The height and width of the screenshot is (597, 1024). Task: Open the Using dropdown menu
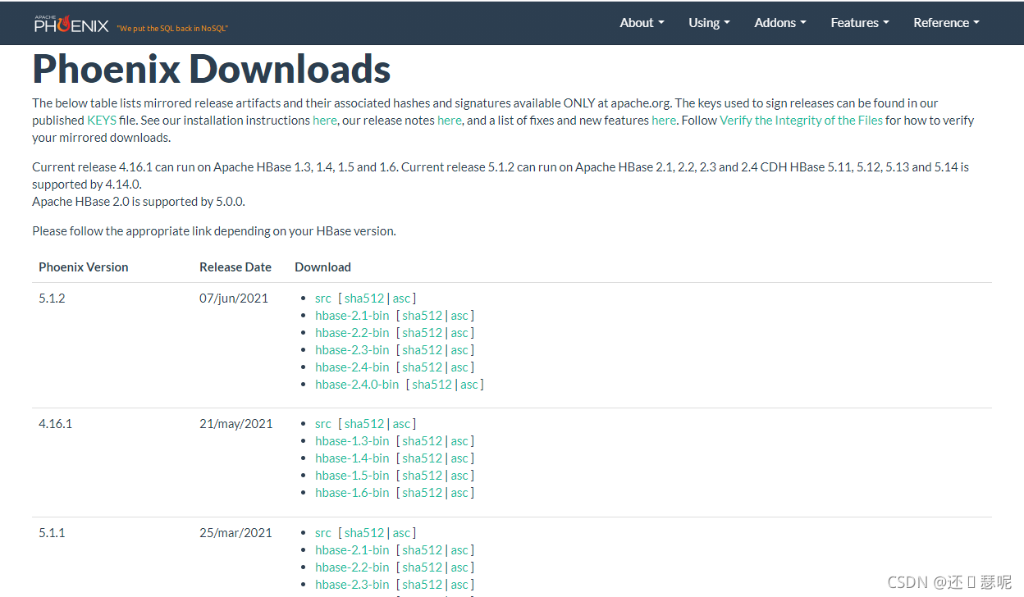[707, 22]
